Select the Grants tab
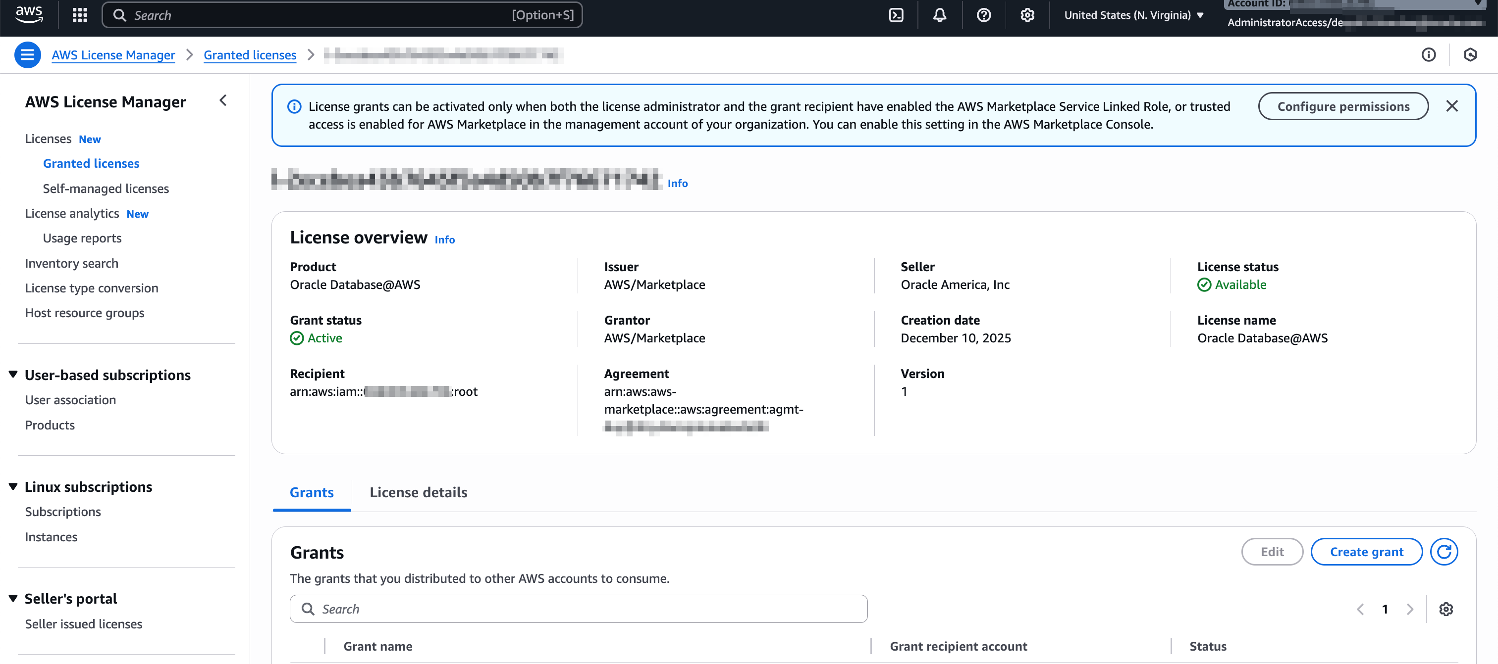 point(312,492)
